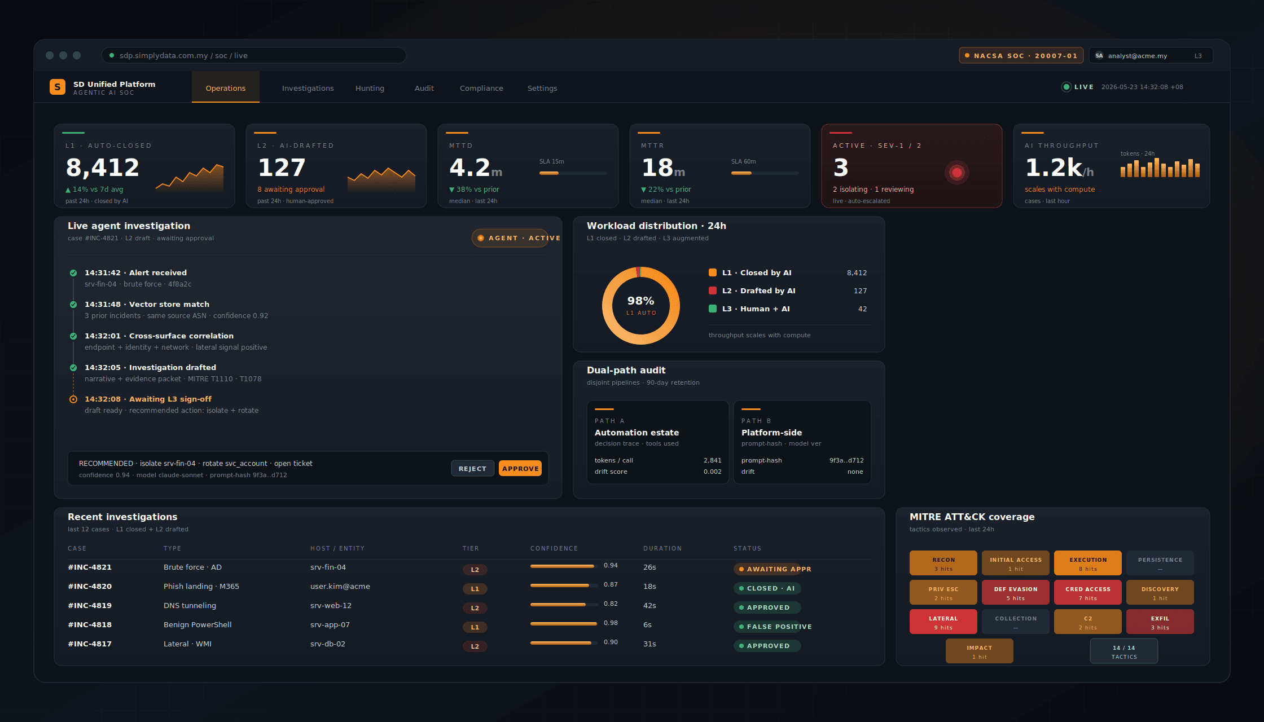Click the NACSA SOC 20007-01 badge
Screen dimensions: 1264x722
point(1021,55)
